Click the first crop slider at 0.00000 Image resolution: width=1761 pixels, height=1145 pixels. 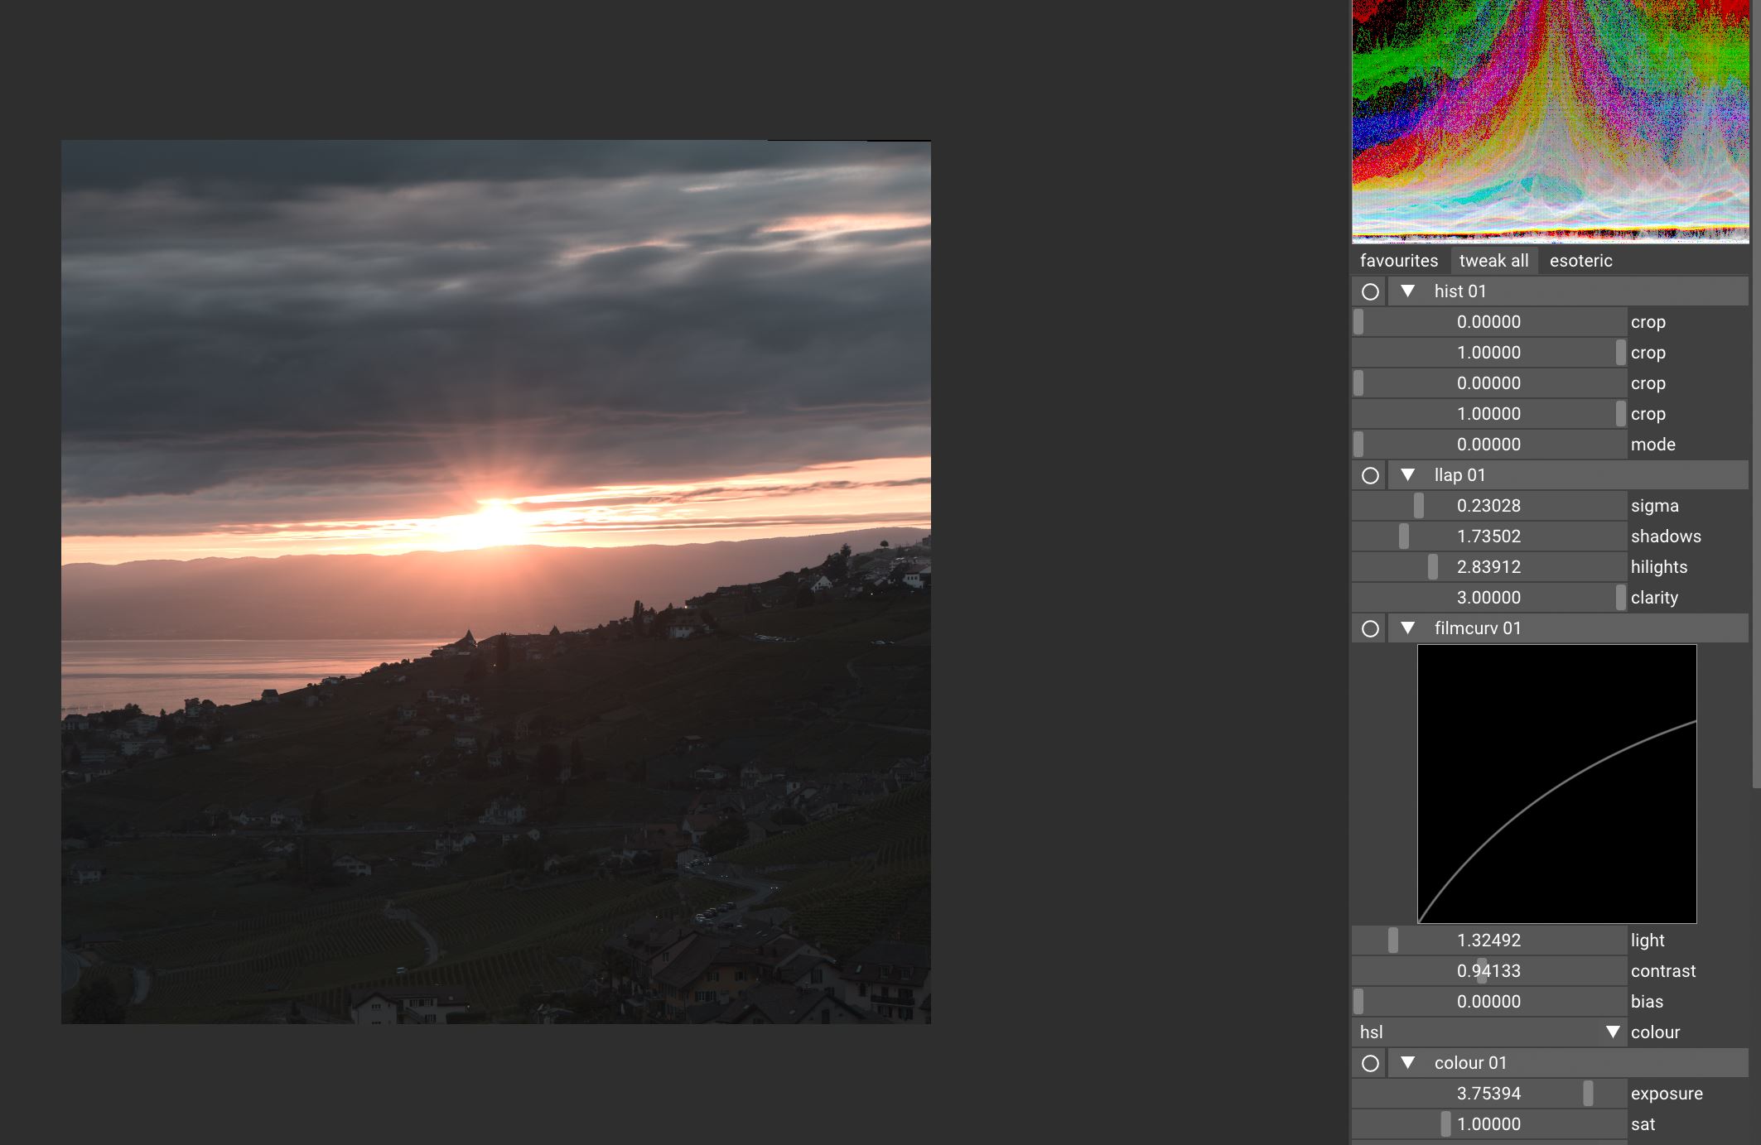pyautogui.click(x=1489, y=322)
